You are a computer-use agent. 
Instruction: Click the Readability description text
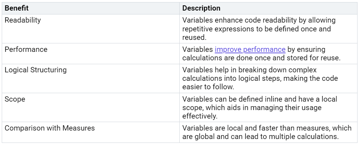click(259, 29)
